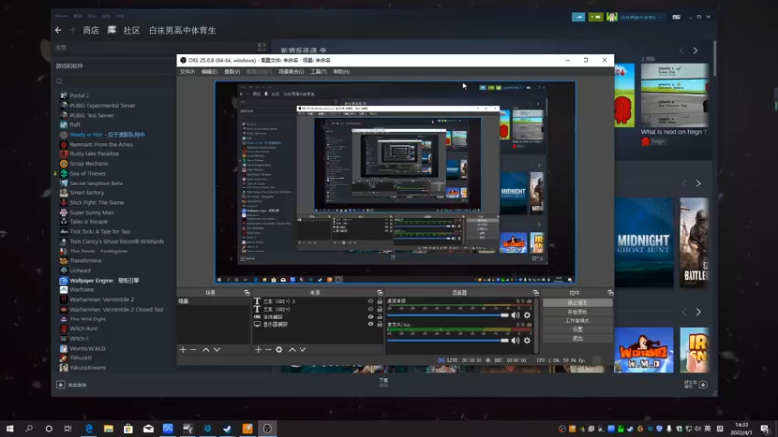Toggle visibility of second text source
This screenshot has height=437, width=778.
click(371, 309)
